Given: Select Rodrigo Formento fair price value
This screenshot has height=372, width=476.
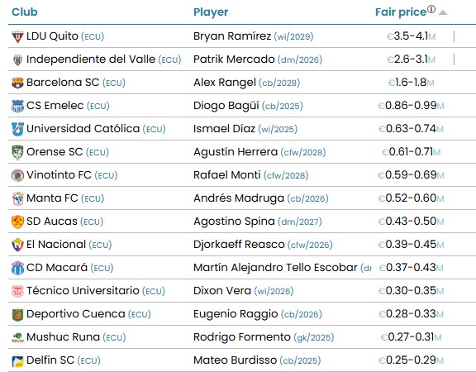Looking at the screenshot, I should [x=411, y=337].
